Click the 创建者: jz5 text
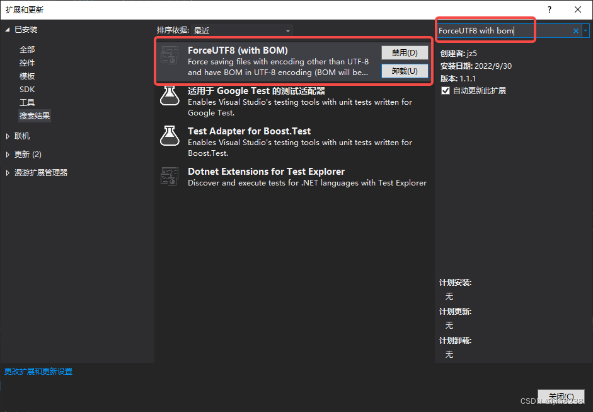Viewport: 593px width, 412px height. tap(458, 54)
